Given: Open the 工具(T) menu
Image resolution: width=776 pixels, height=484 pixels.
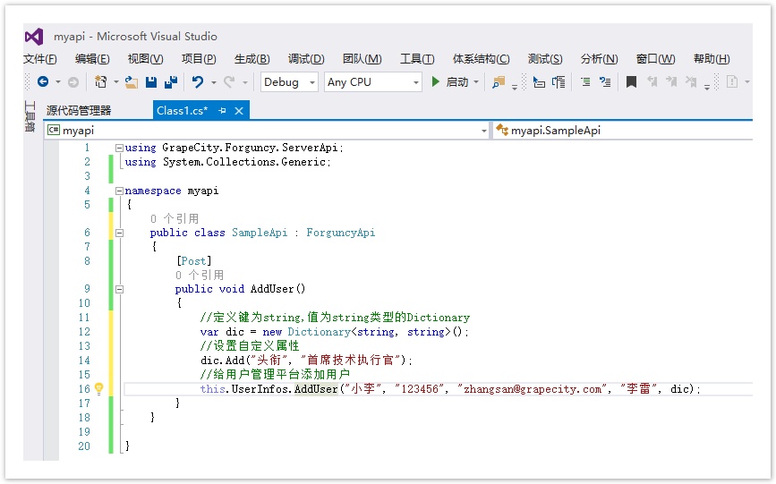Looking at the screenshot, I should pyautogui.click(x=417, y=59).
